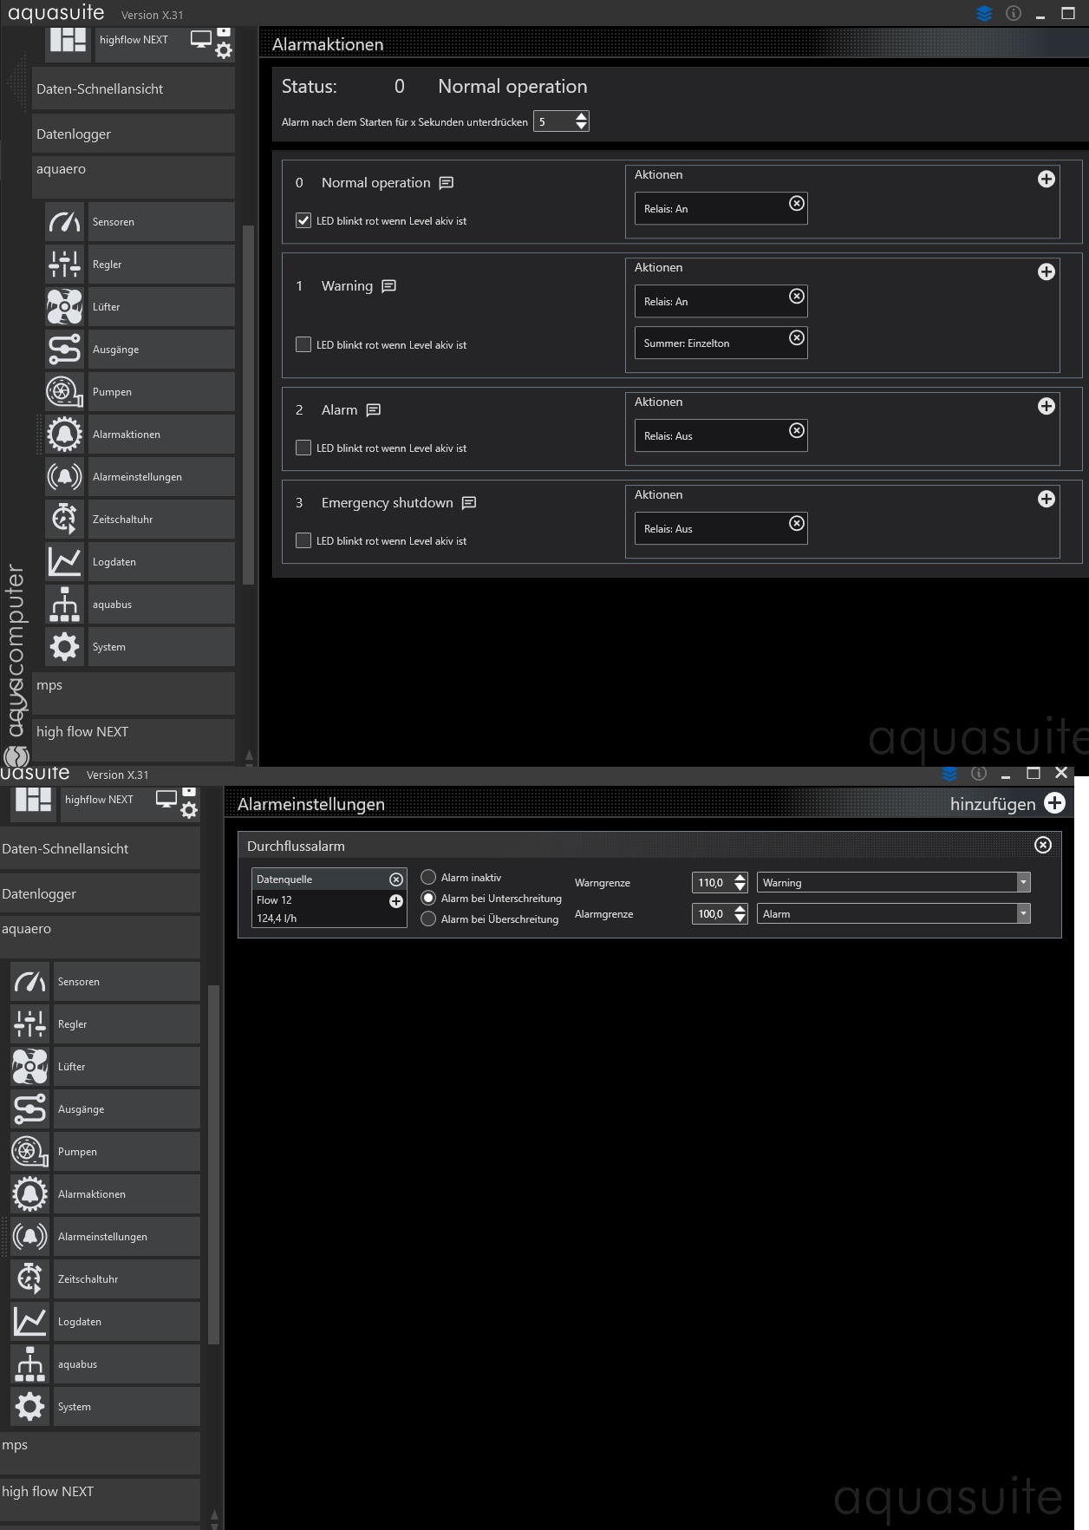
Task: Click Lüfter fan icon in upper window
Action: [x=64, y=307]
